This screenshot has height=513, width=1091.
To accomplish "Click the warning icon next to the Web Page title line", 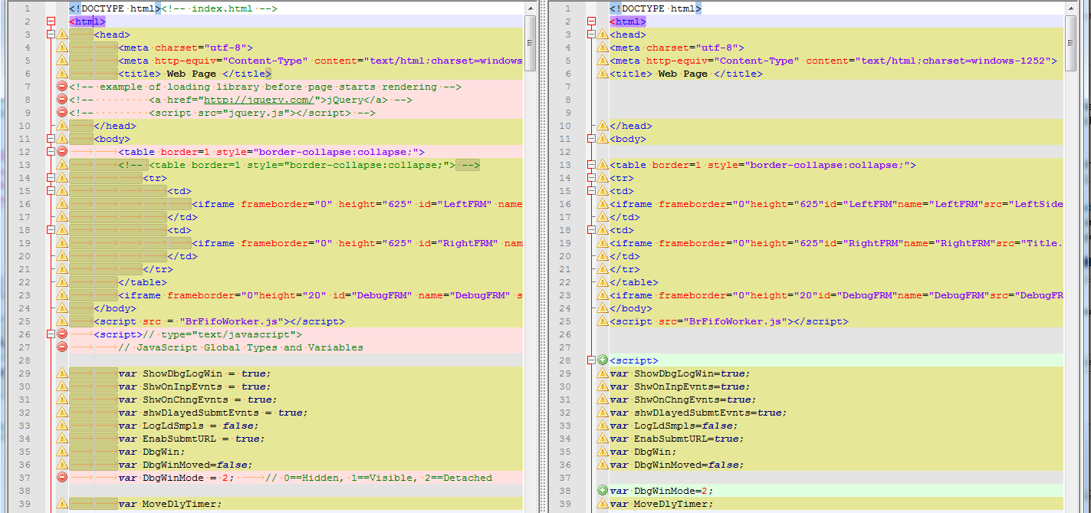I will [x=63, y=73].
